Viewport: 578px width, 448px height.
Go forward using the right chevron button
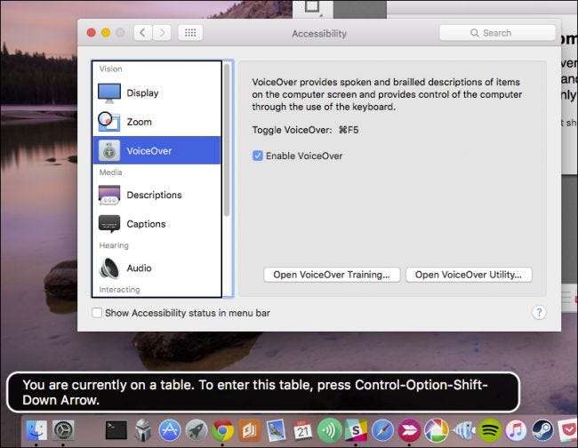[162, 33]
